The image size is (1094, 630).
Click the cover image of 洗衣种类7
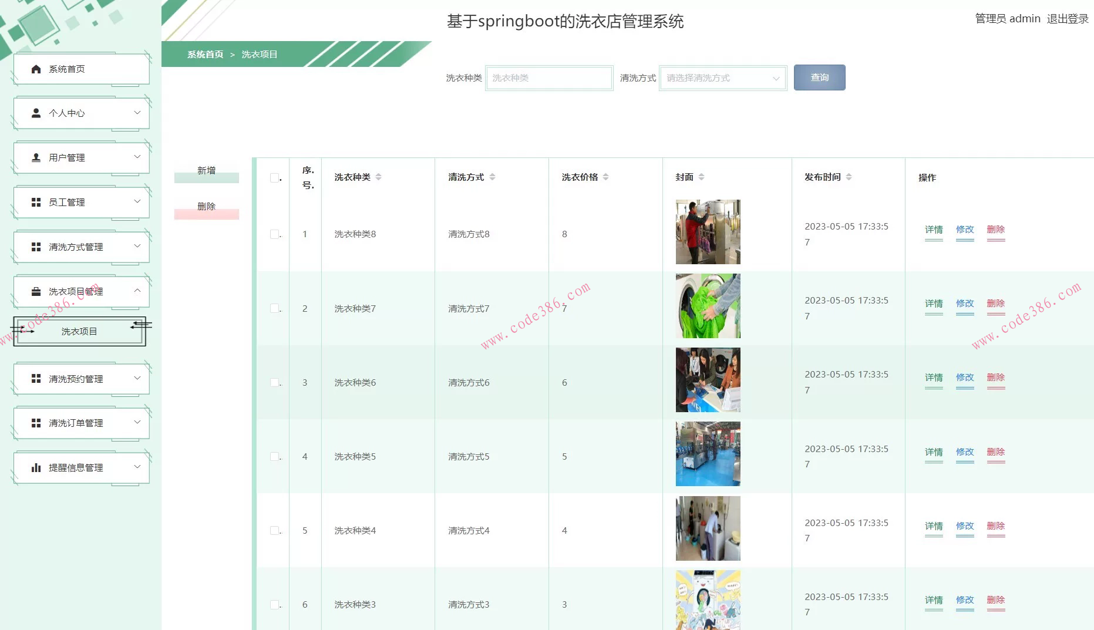tap(707, 306)
